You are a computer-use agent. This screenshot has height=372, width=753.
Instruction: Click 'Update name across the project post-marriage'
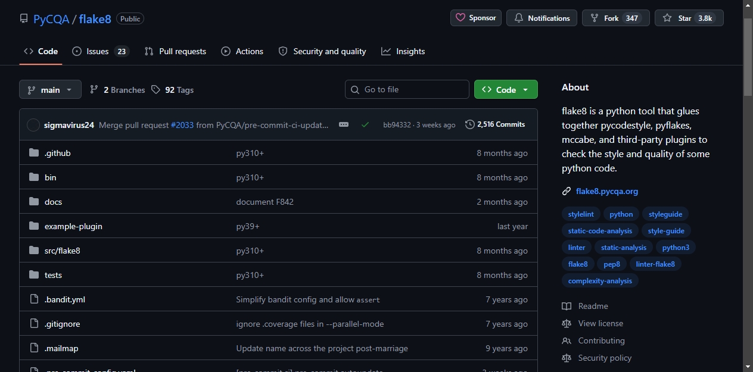(322, 348)
